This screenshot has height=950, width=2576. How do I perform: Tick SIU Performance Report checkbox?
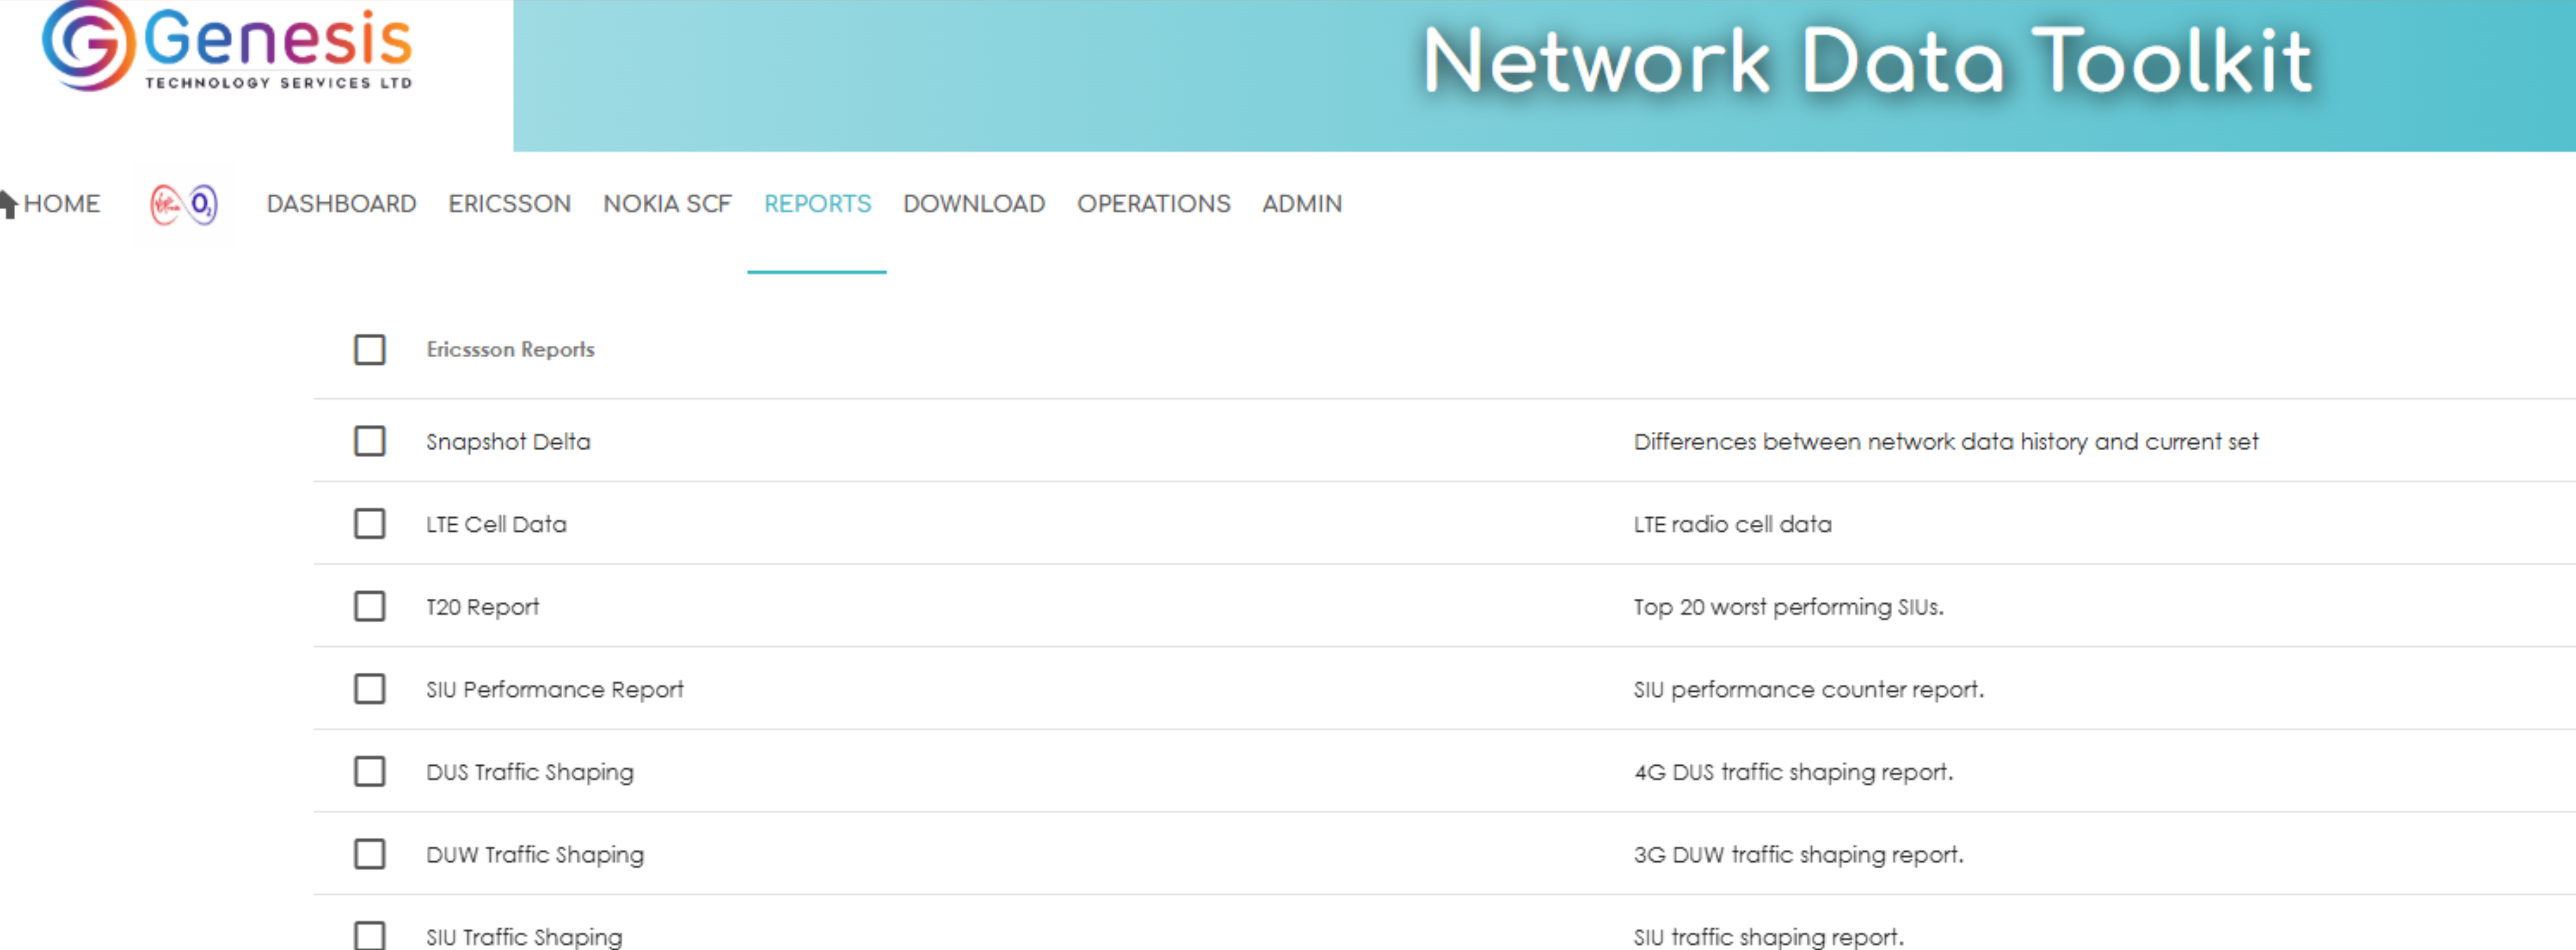(x=369, y=689)
